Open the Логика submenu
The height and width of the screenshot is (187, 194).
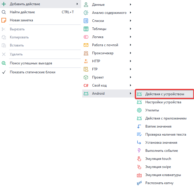pos(98,37)
